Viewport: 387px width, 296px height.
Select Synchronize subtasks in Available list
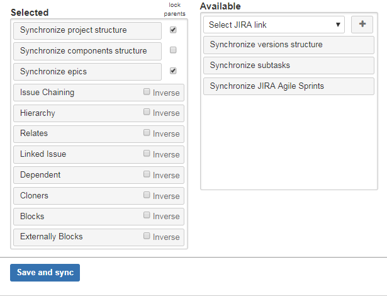coord(288,65)
